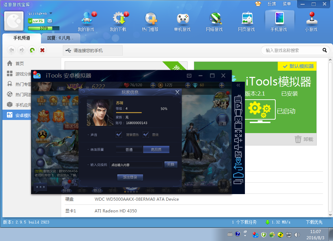Open the volume speaker tray icon
This screenshot has height=241, width=333.
point(297,235)
